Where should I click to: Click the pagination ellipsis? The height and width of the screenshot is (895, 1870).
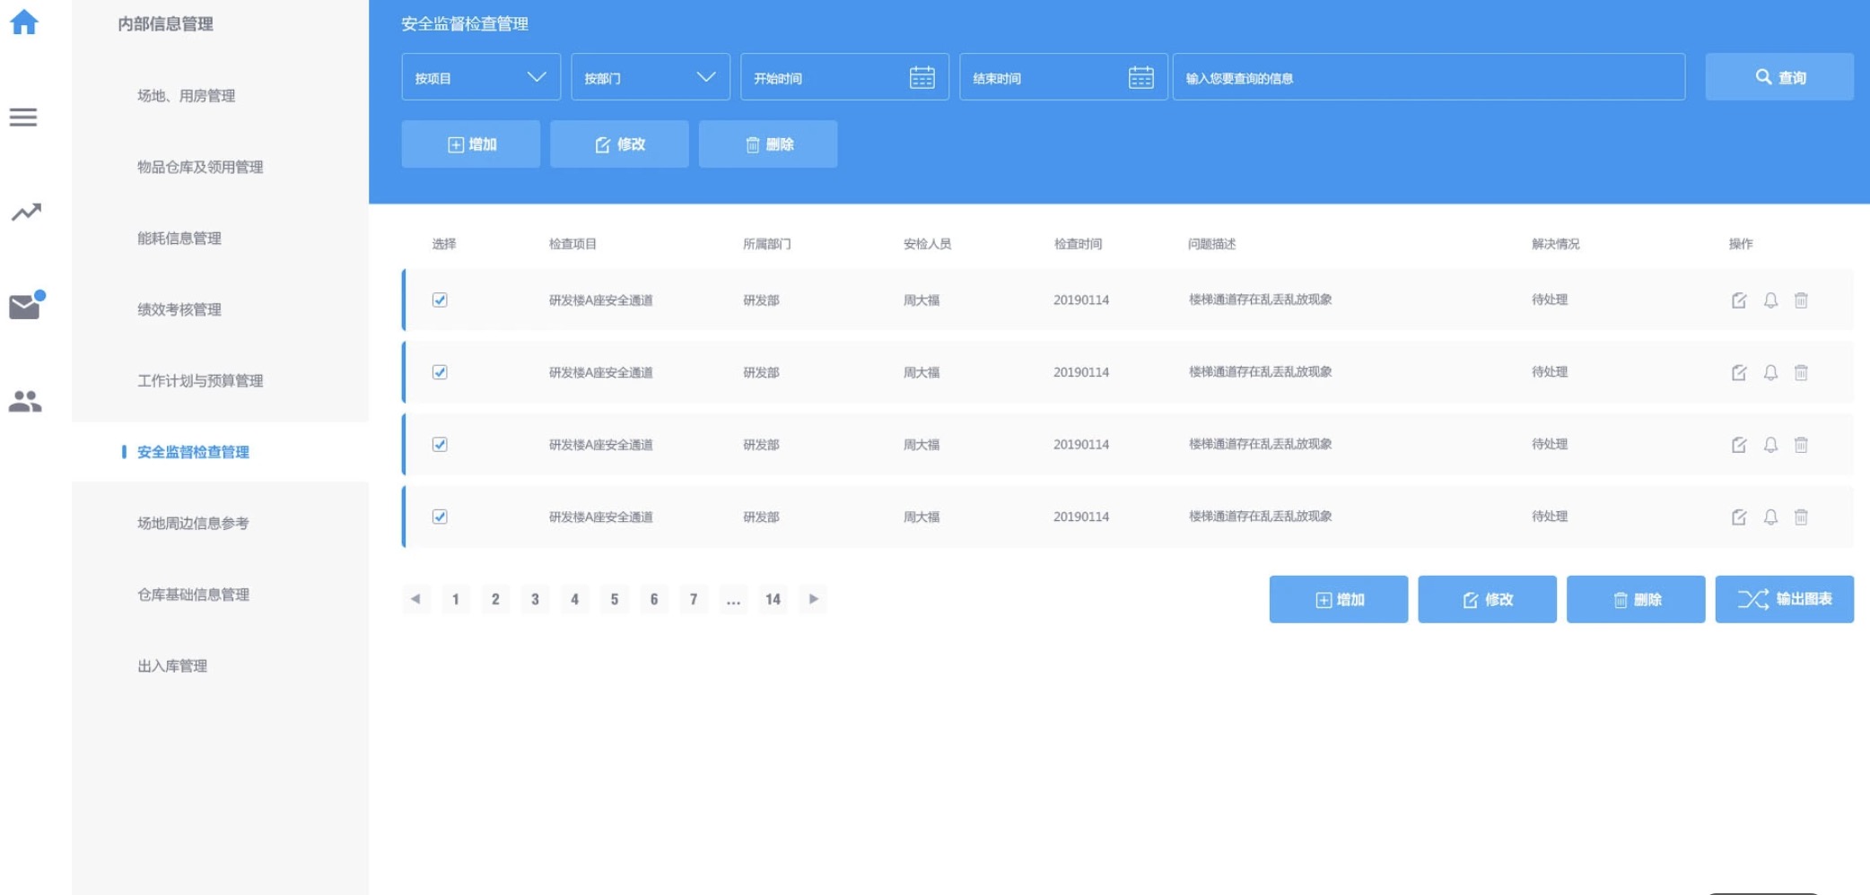733,599
